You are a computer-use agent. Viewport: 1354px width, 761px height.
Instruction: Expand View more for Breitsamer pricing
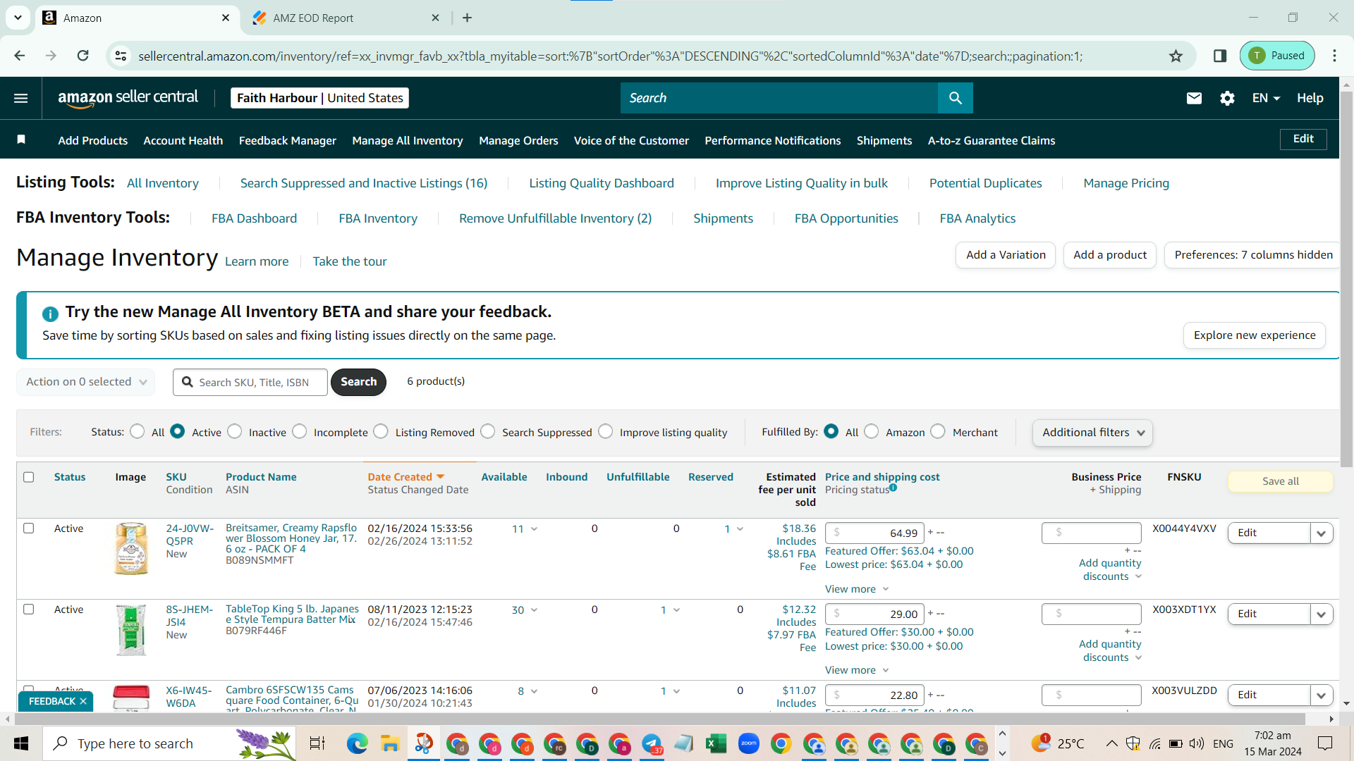point(857,589)
